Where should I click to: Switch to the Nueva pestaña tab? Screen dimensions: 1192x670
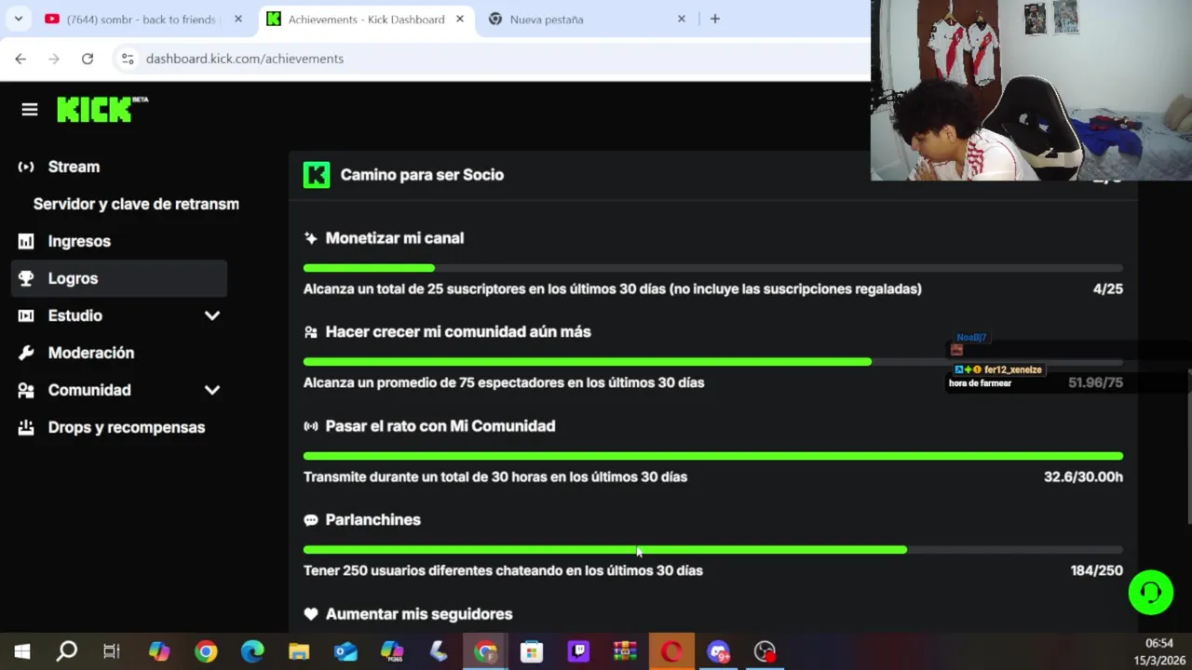(x=588, y=19)
